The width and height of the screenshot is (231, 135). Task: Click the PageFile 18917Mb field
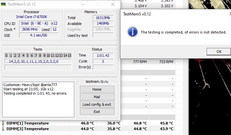coord(103,29)
